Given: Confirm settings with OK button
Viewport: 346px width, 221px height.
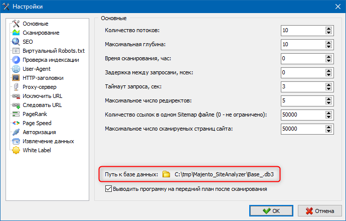Looking at the screenshot, I should point(271,211).
